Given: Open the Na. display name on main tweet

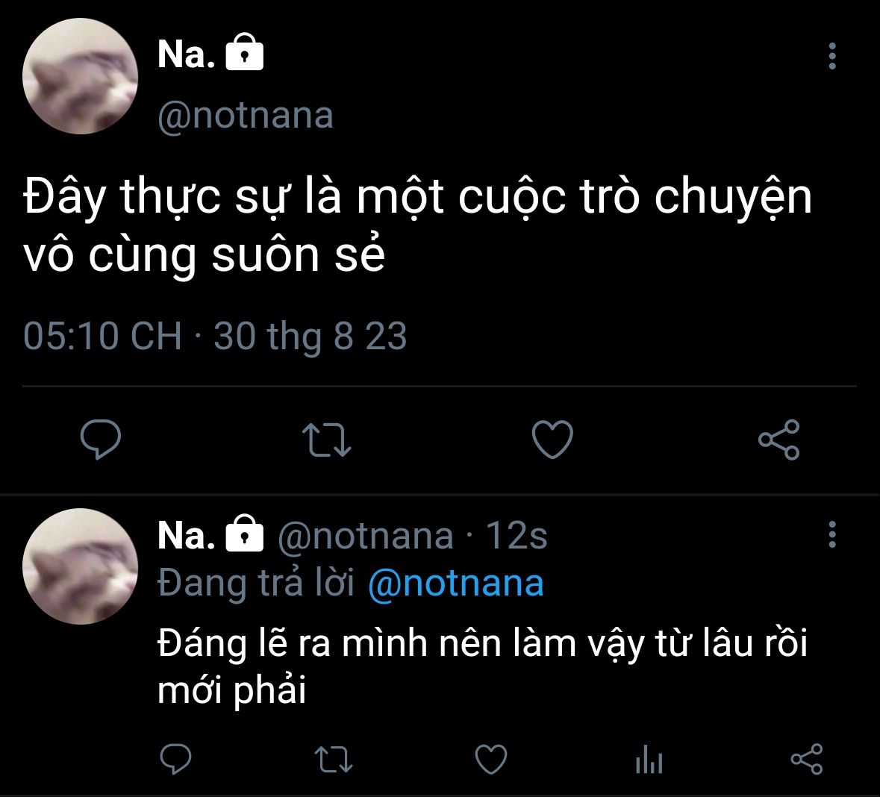Looking at the screenshot, I should 186,54.
